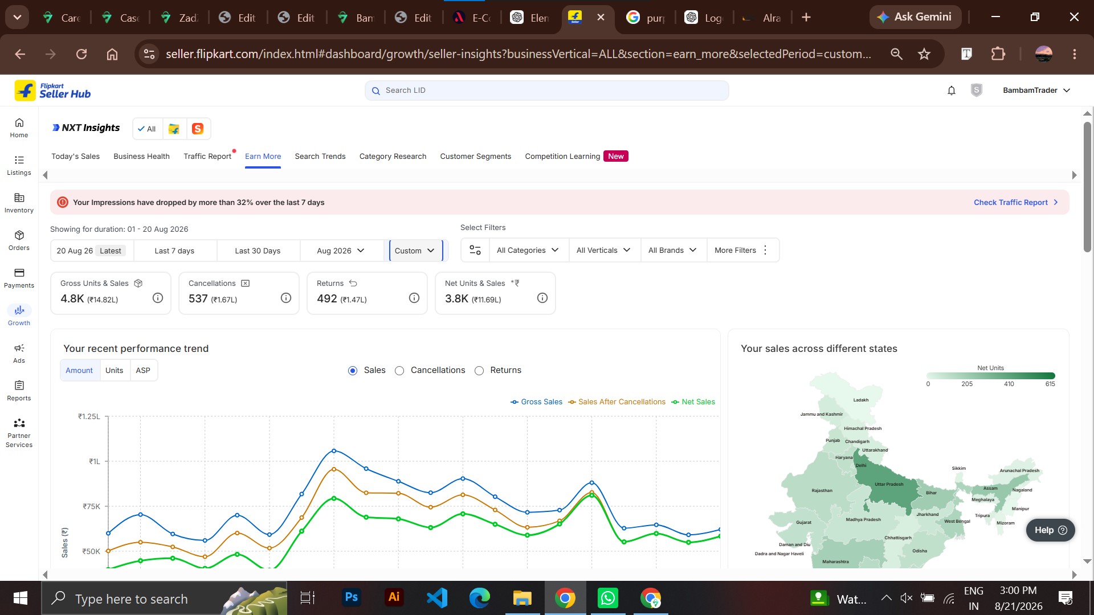
Task: Bookmark this page with the star icon
Action: pos(924,54)
